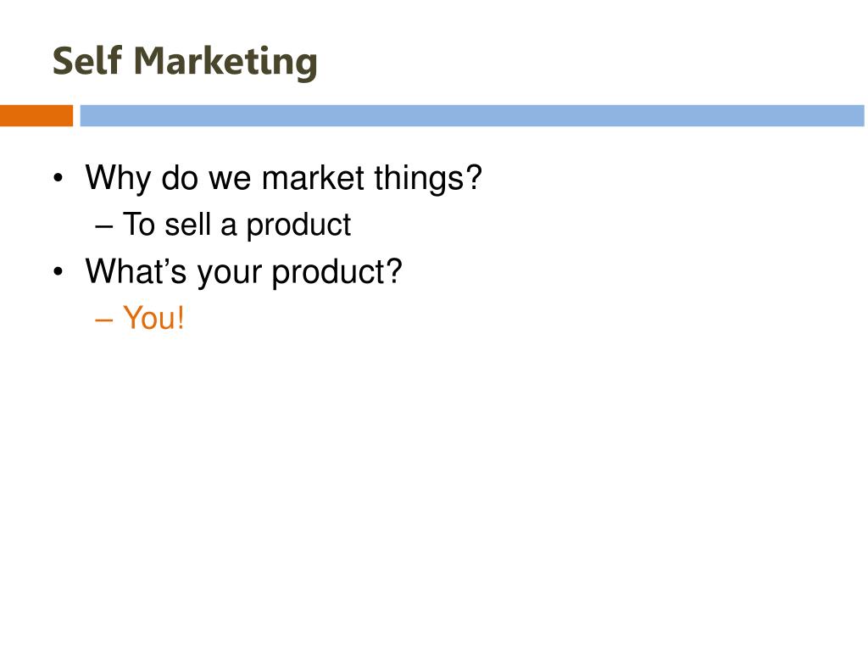Click the orange dash before "You!"
This screenshot has height=651, width=868.
104,320
